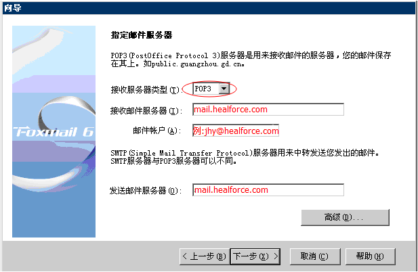This screenshot has width=418, height=272.
Task: Click the 取消(C) cancel button
Action: [315, 256]
